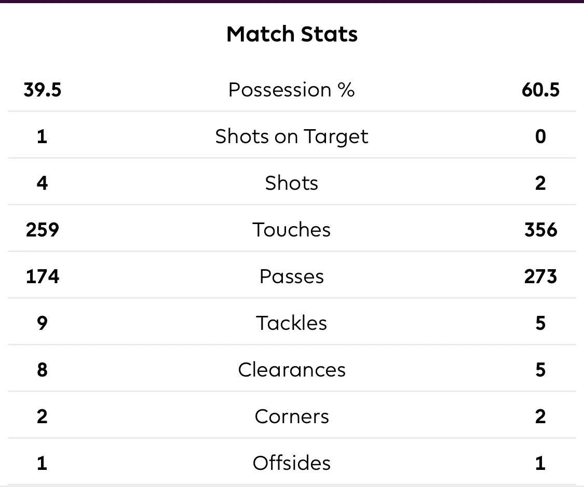584x487 pixels.
Task: Select the Possession % row label
Action: [292, 90]
